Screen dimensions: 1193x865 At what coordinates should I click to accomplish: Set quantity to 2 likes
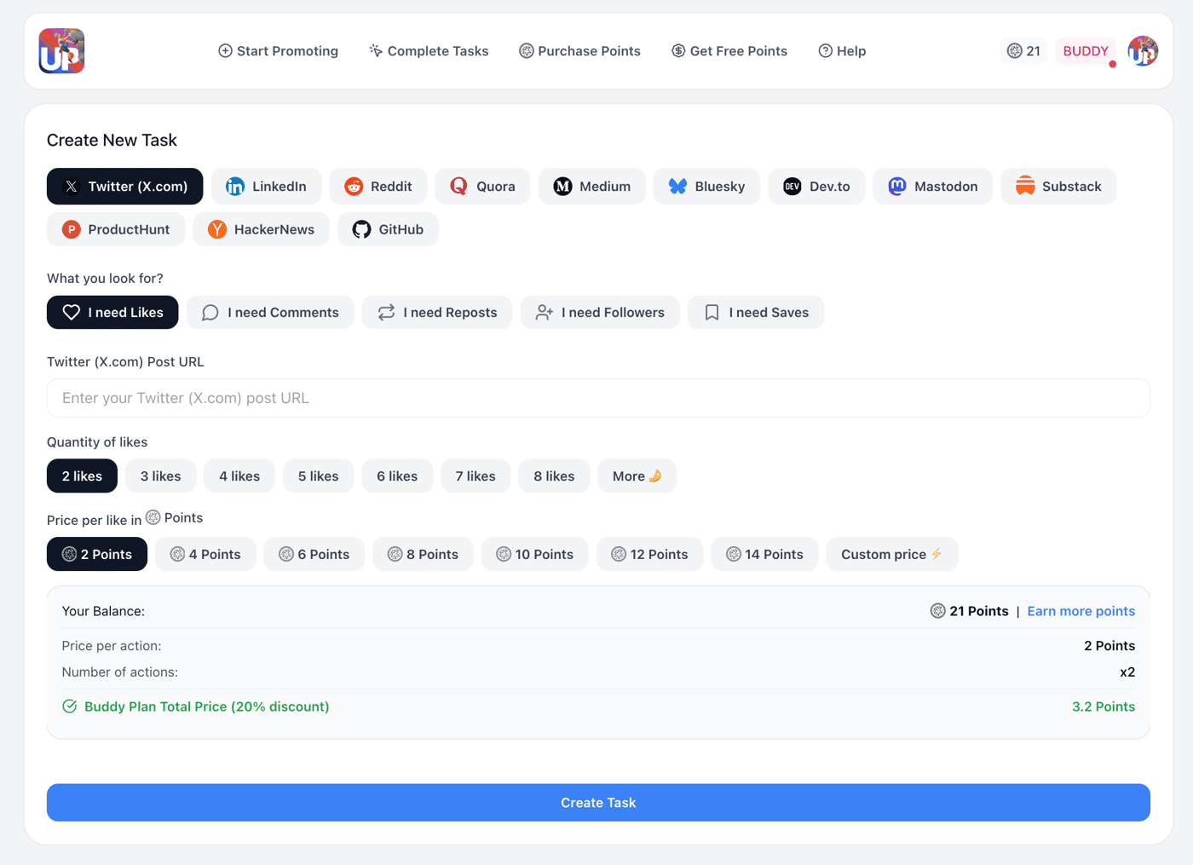pos(82,476)
